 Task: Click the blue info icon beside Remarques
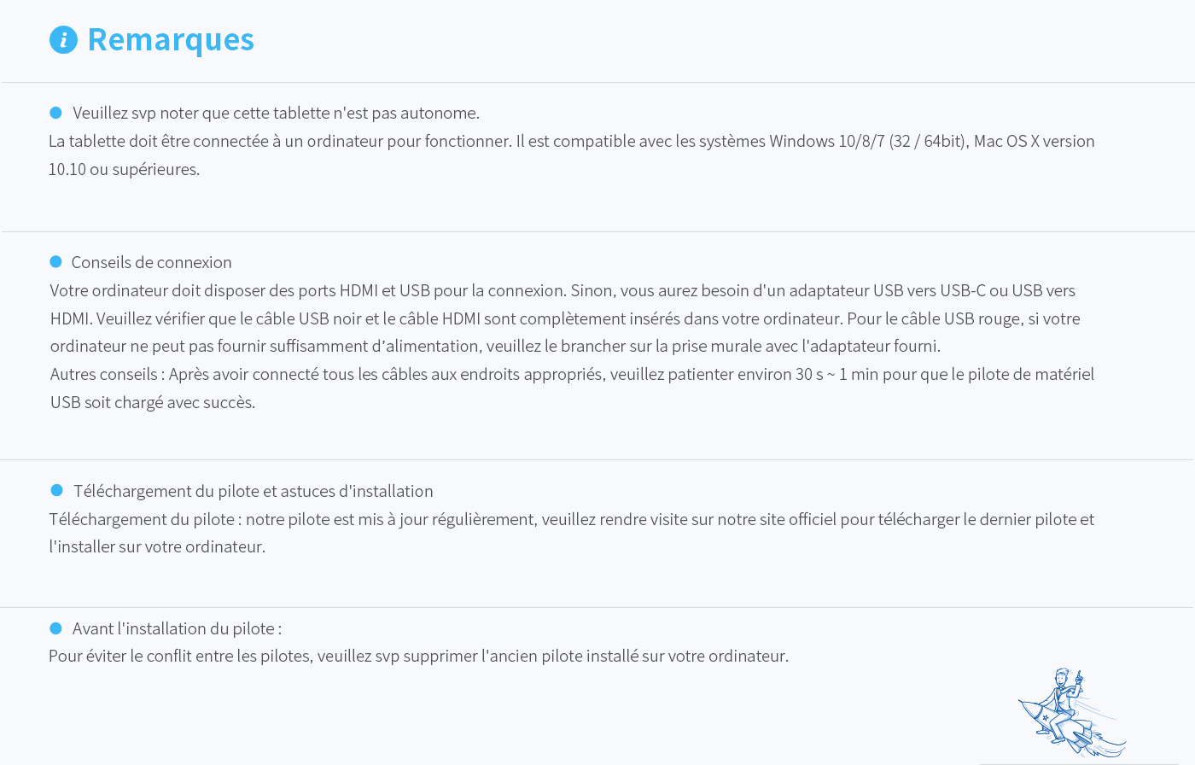pyautogui.click(x=63, y=39)
